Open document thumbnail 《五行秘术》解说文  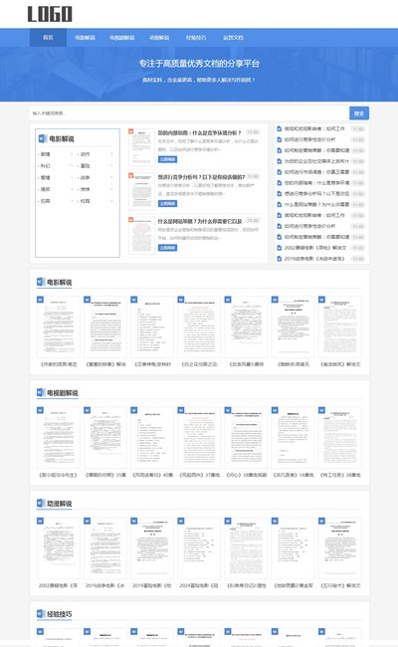(340, 548)
